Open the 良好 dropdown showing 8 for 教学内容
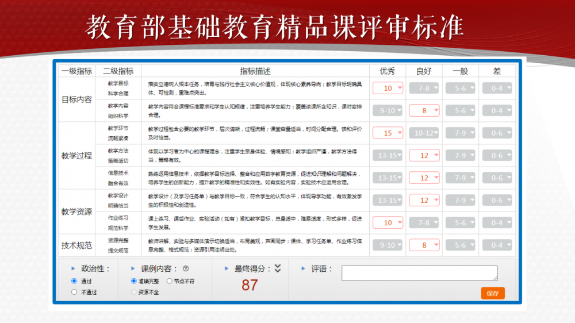Viewport: 575px width, 323px height. 424,110
